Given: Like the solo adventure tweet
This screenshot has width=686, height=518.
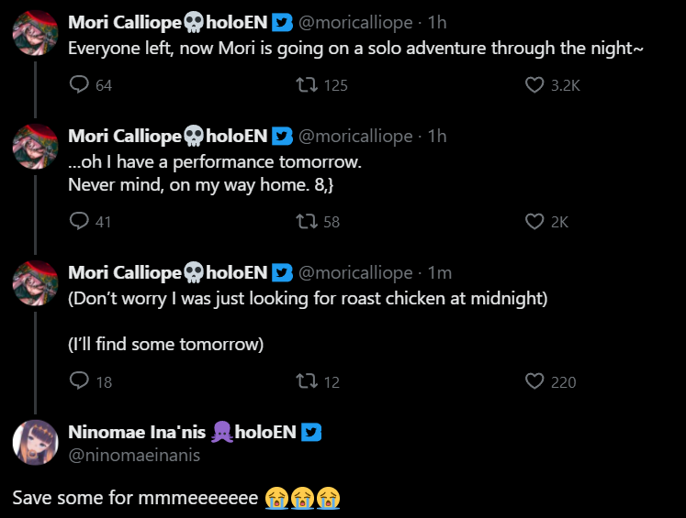Looking at the screenshot, I should pos(534,85).
